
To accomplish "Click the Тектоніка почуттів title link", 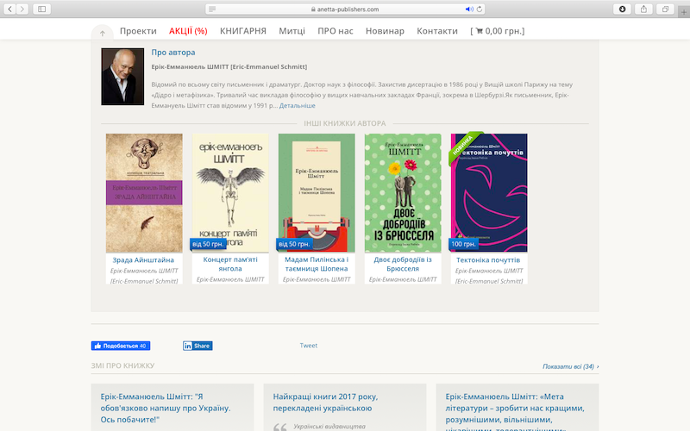I will pyautogui.click(x=488, y=260).
